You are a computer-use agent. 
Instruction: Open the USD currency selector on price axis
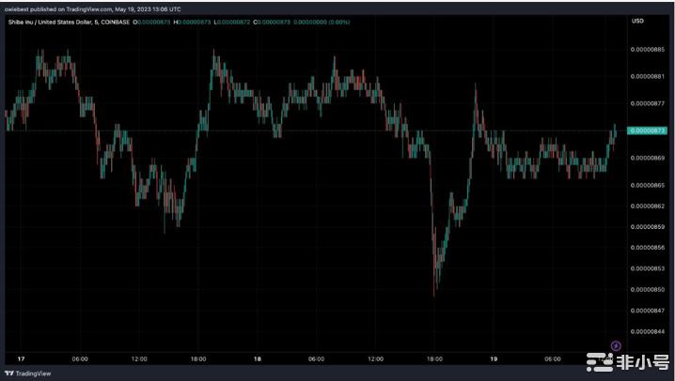click(637, 21)
